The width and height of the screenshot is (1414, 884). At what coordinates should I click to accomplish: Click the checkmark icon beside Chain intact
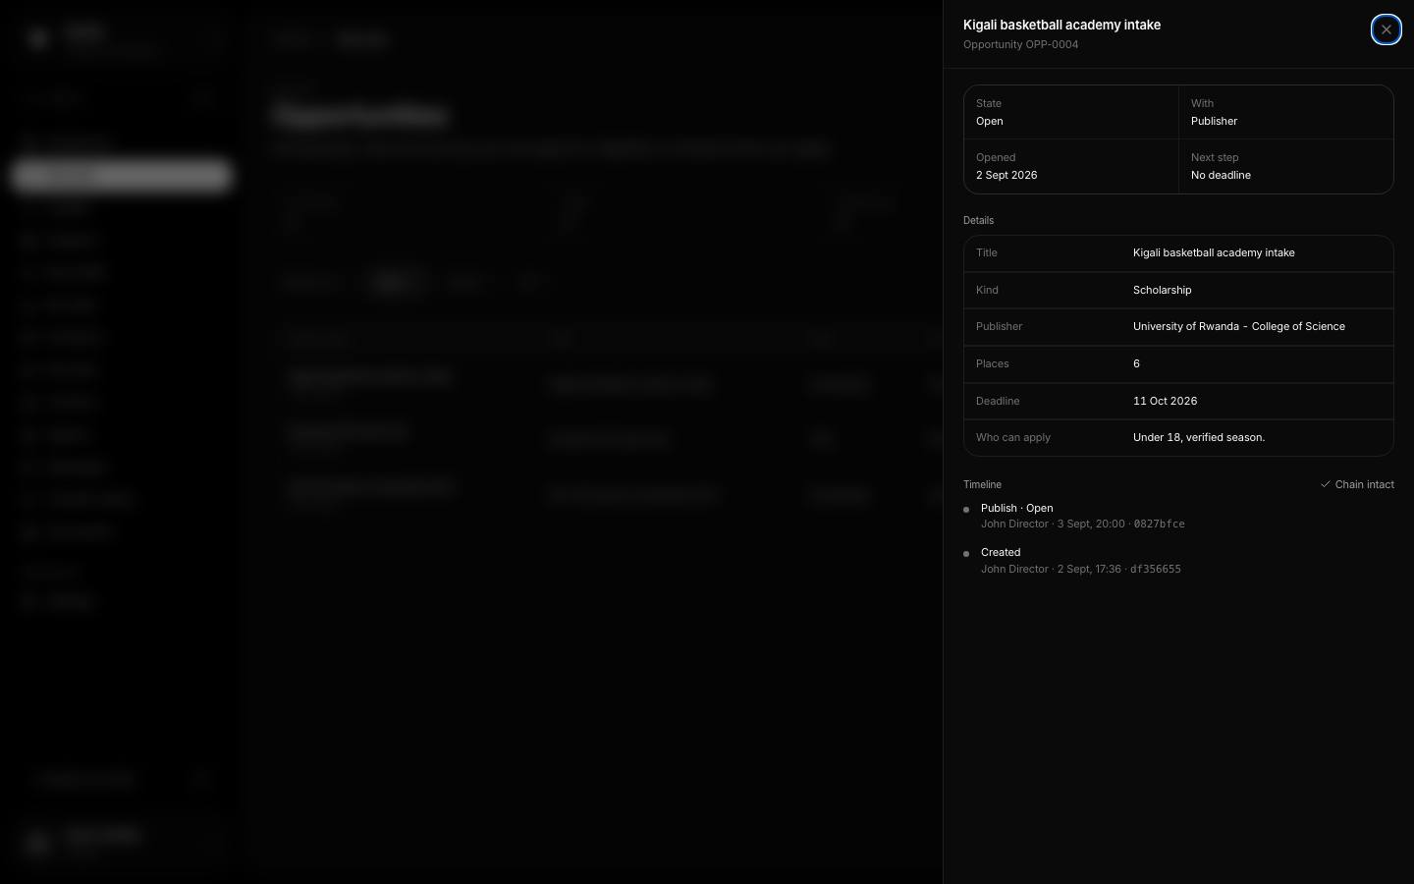tap(1325, 484)
